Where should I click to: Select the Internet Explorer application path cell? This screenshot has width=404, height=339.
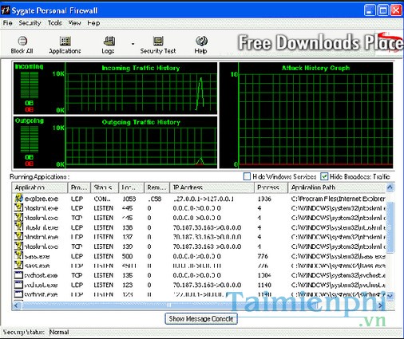pyautogui.click(x=338, y=199)
